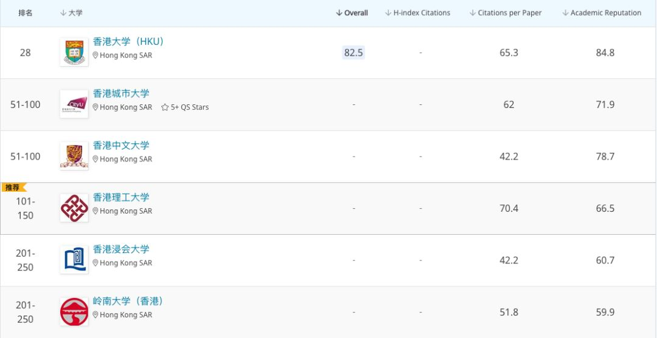Open the 香港理工大学 university link
657x338 pixels.
tap(121, 197)
